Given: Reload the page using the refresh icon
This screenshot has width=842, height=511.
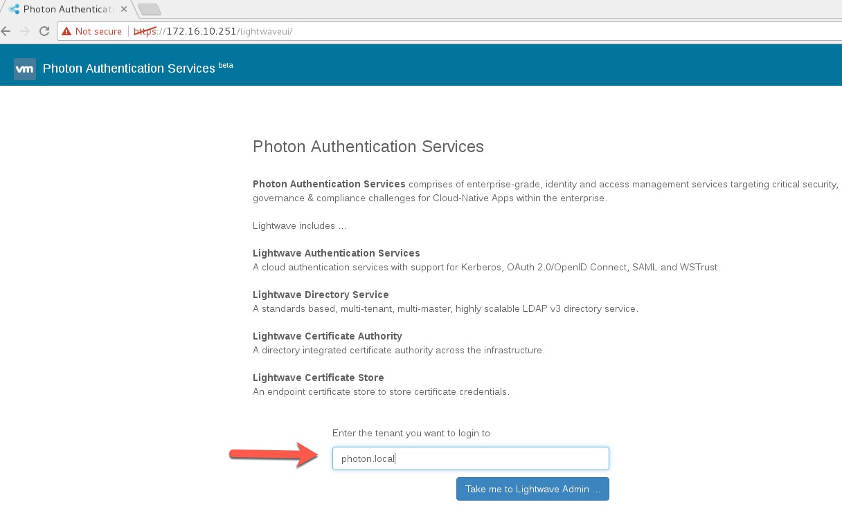Looking at the screenshot, I should pyautogui.click(x=44, y=32).
